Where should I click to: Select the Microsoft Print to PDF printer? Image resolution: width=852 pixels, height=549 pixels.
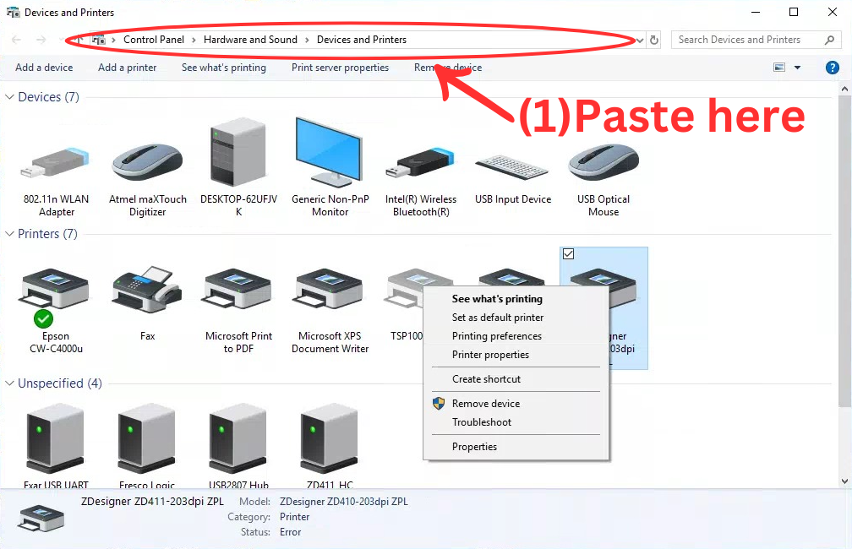click(238, 289)
